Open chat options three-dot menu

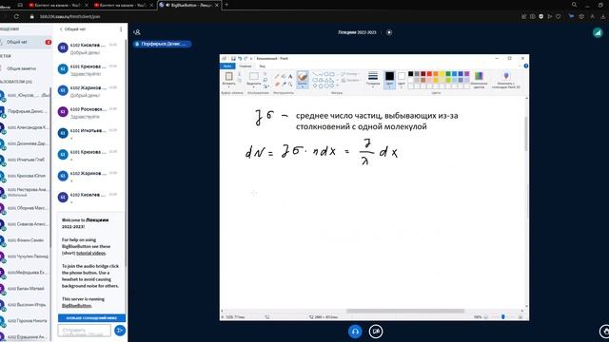point(121,29)
